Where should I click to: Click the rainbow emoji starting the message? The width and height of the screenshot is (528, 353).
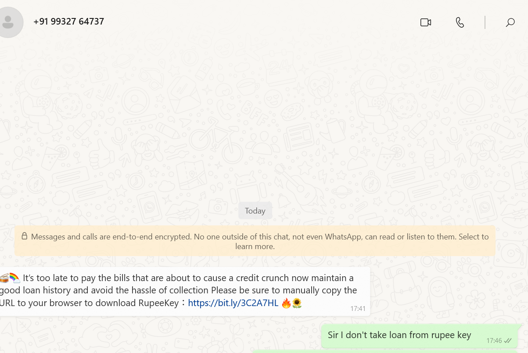pyautogui.click(x=14, y=277)
